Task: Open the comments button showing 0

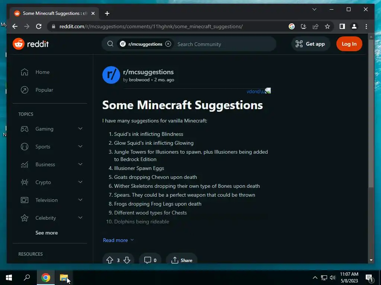Action: (x=150, y=260)
